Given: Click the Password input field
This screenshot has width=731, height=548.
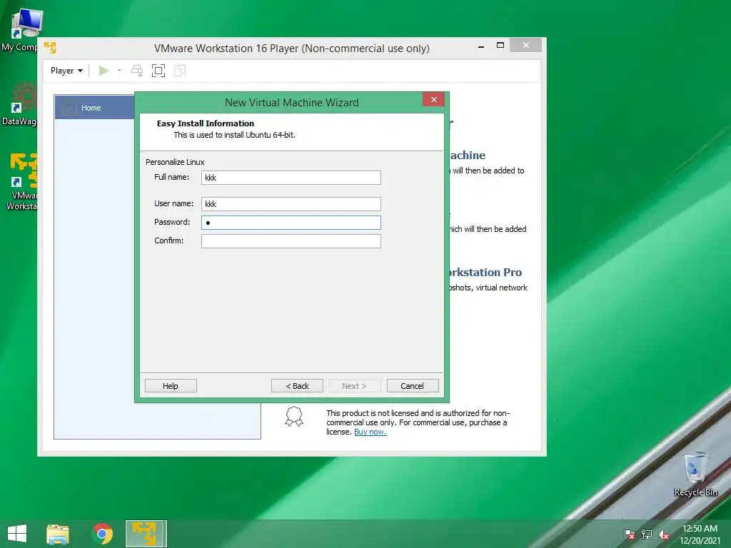Looking at the screenshot, I should pos(291,223).
